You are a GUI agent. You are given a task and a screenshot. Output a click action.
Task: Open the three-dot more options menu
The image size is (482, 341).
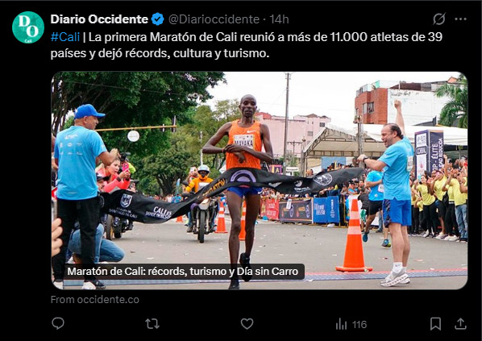click(x=460, y=19)
